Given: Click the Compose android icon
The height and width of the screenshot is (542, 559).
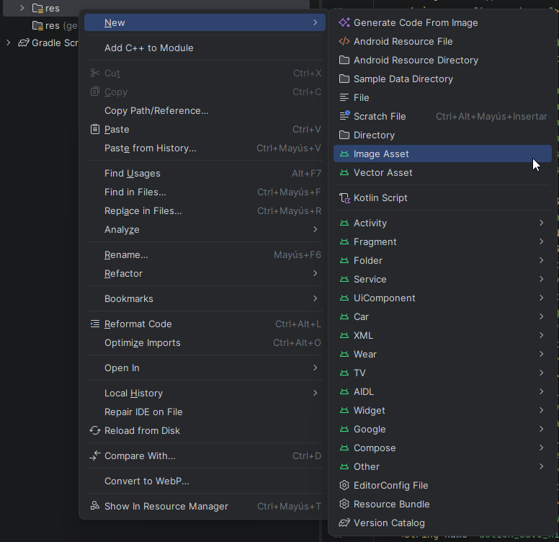Looking at the screenshot, I should pyautogui.click(x=344, y=448).
